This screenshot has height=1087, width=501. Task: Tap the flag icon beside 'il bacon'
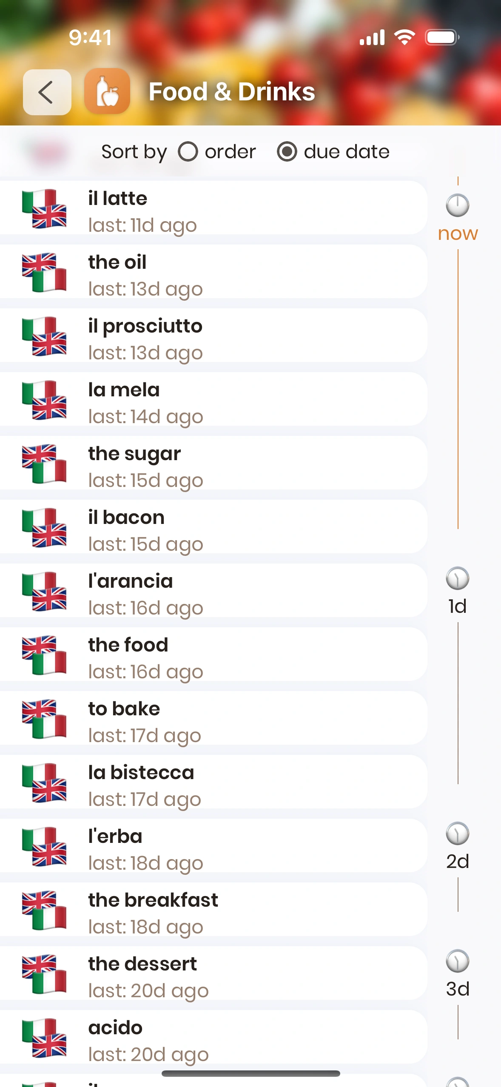44,527
